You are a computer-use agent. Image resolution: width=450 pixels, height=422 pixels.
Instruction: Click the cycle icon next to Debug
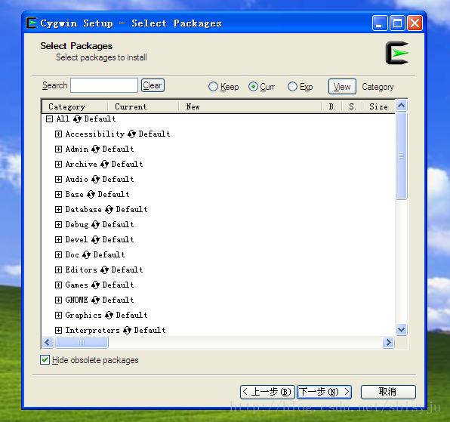(95, 225)
